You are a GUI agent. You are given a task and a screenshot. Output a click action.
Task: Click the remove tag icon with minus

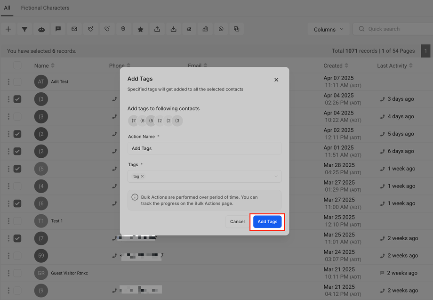click(107, 29)
